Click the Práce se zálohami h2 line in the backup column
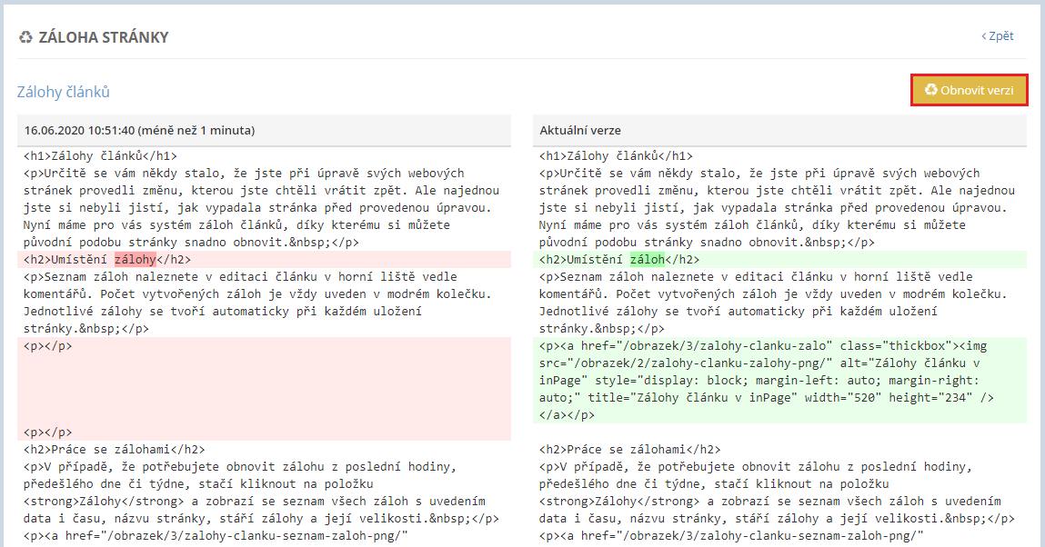The width and height of the screenshot is (1045, 547). pyautogui.click(x=114, y=450)
